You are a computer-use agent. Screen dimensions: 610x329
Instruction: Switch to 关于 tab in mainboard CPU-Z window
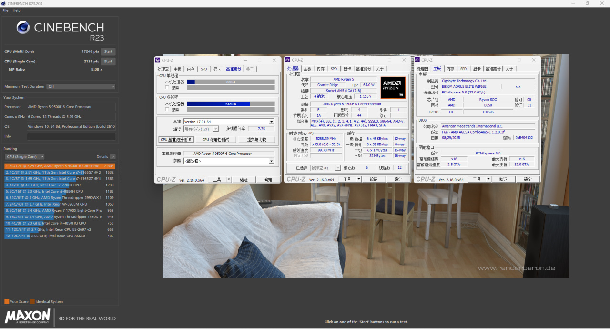[x=509, y=69]
